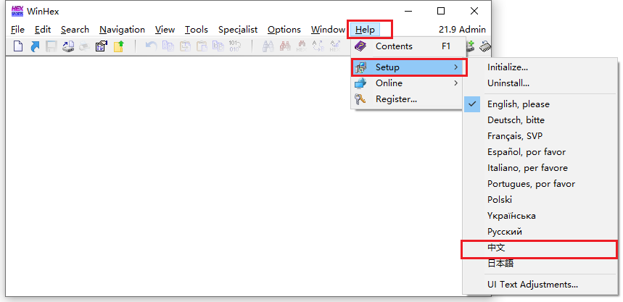
Task: Click the WinHex logo in the title bar
Action: (x=17, y=11)
